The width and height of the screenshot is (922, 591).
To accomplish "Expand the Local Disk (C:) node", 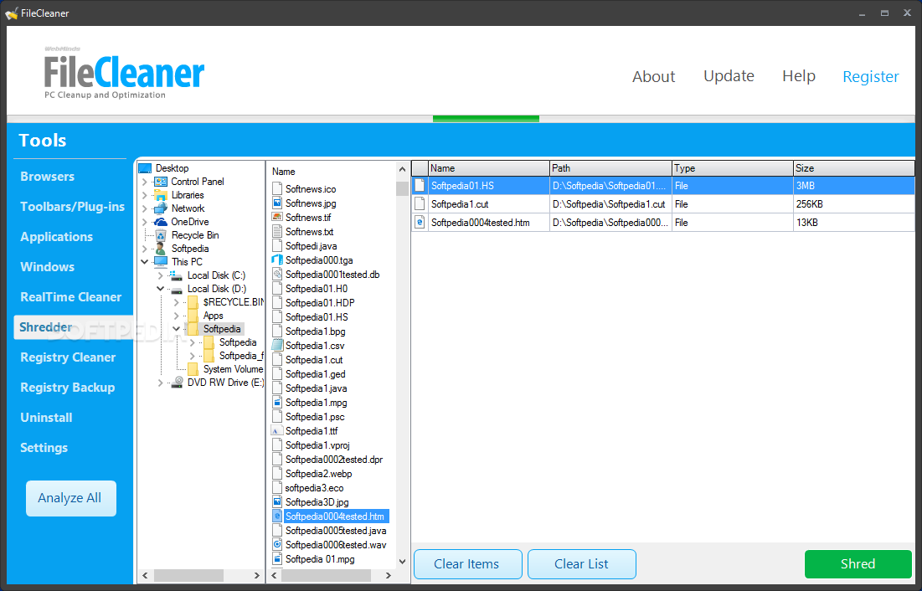I will 160,275.
